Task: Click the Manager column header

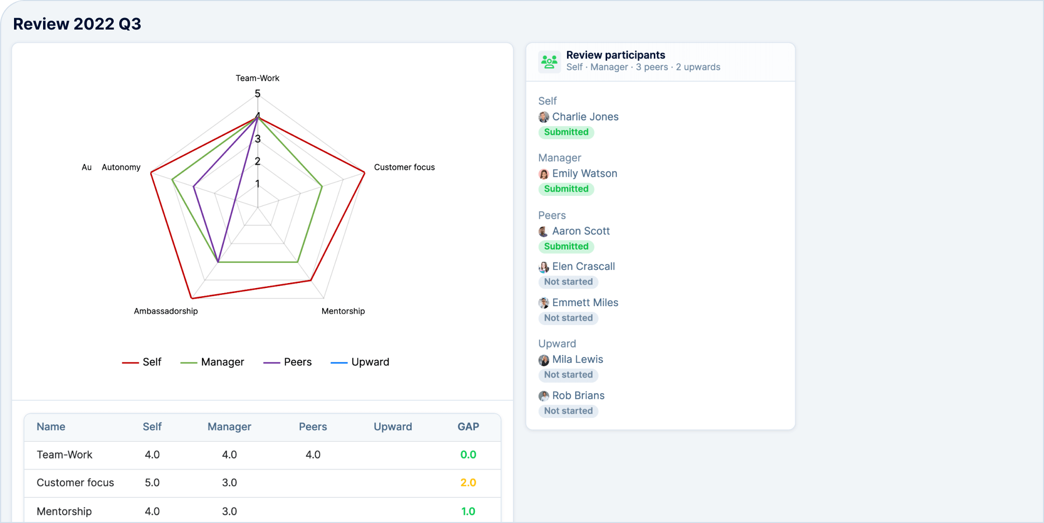Action: 229,427
